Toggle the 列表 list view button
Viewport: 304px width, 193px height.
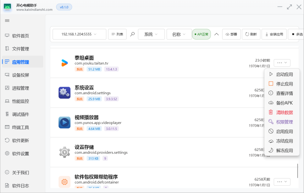point(117,34)
